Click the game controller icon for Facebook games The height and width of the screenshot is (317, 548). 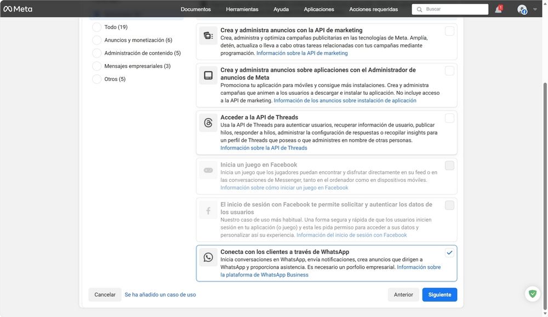pyautogui.click(x=208, y=169)
